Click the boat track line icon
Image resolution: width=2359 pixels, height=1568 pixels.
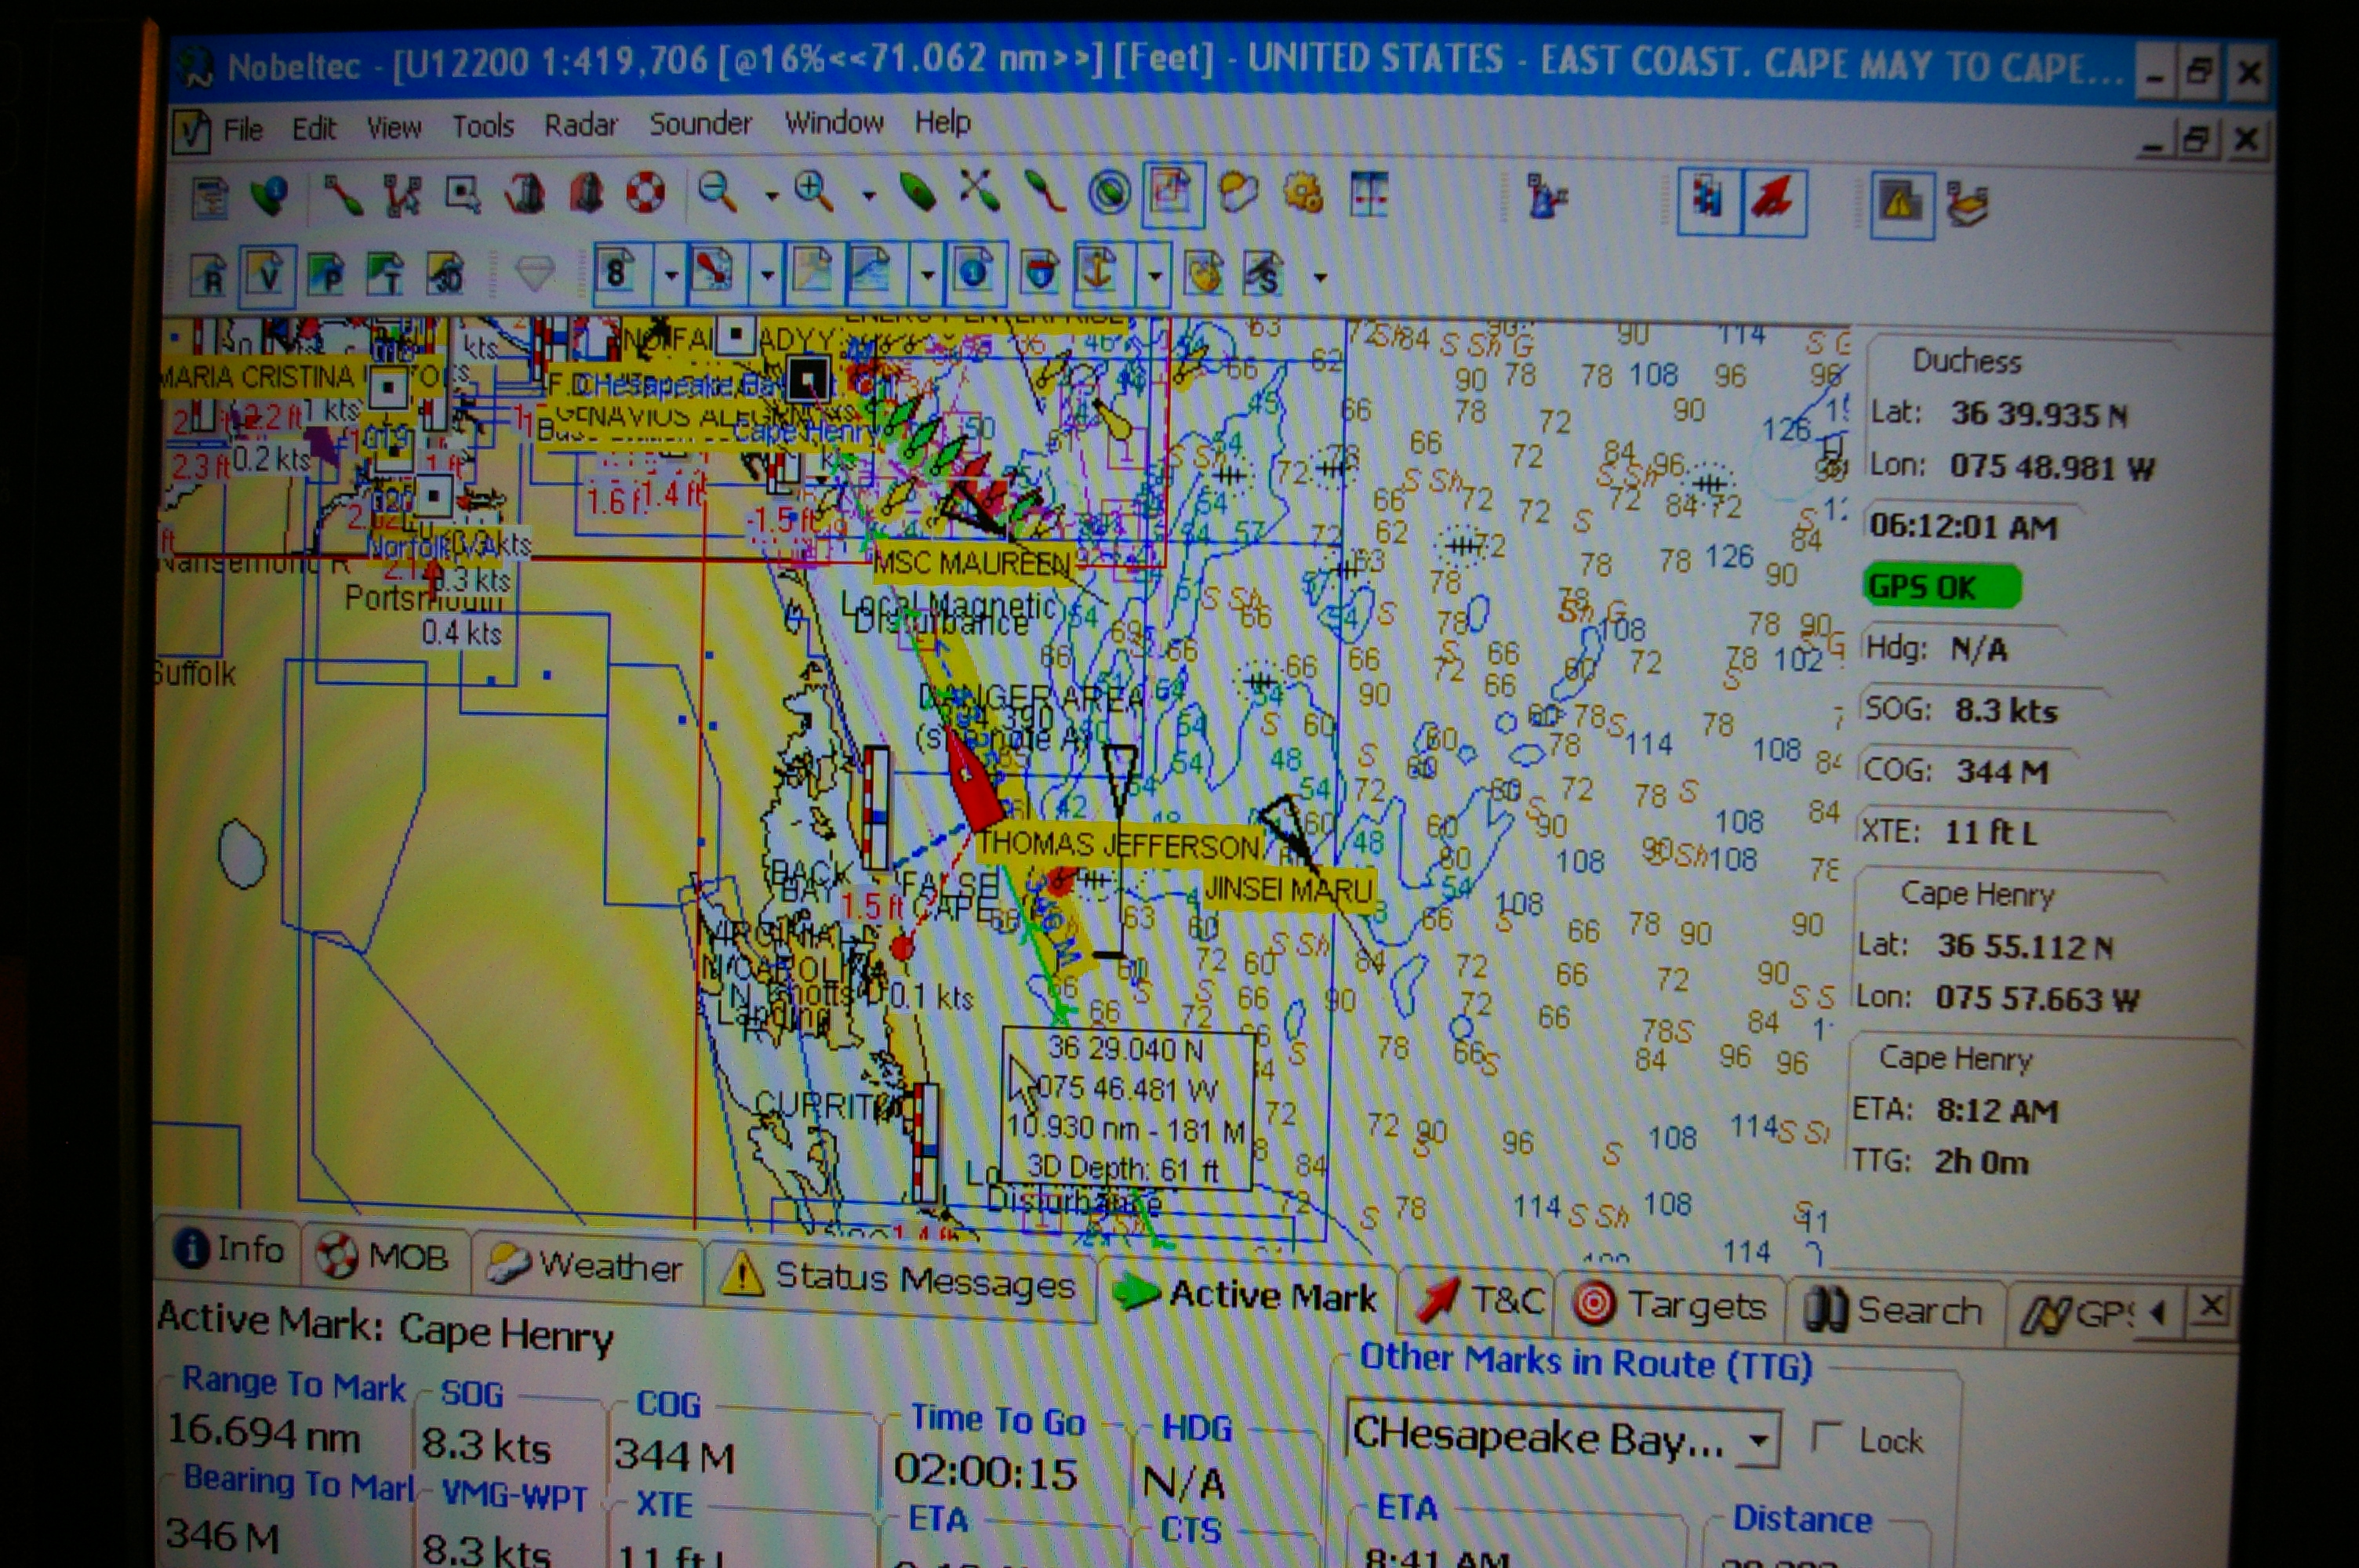click(1045, 190)
